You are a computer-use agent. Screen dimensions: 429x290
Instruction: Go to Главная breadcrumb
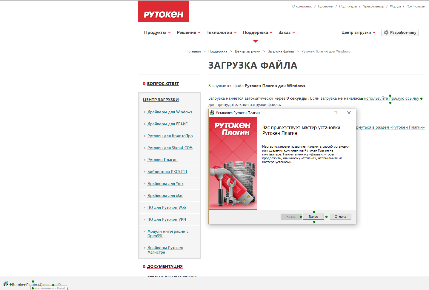click(x=194, y=51)
